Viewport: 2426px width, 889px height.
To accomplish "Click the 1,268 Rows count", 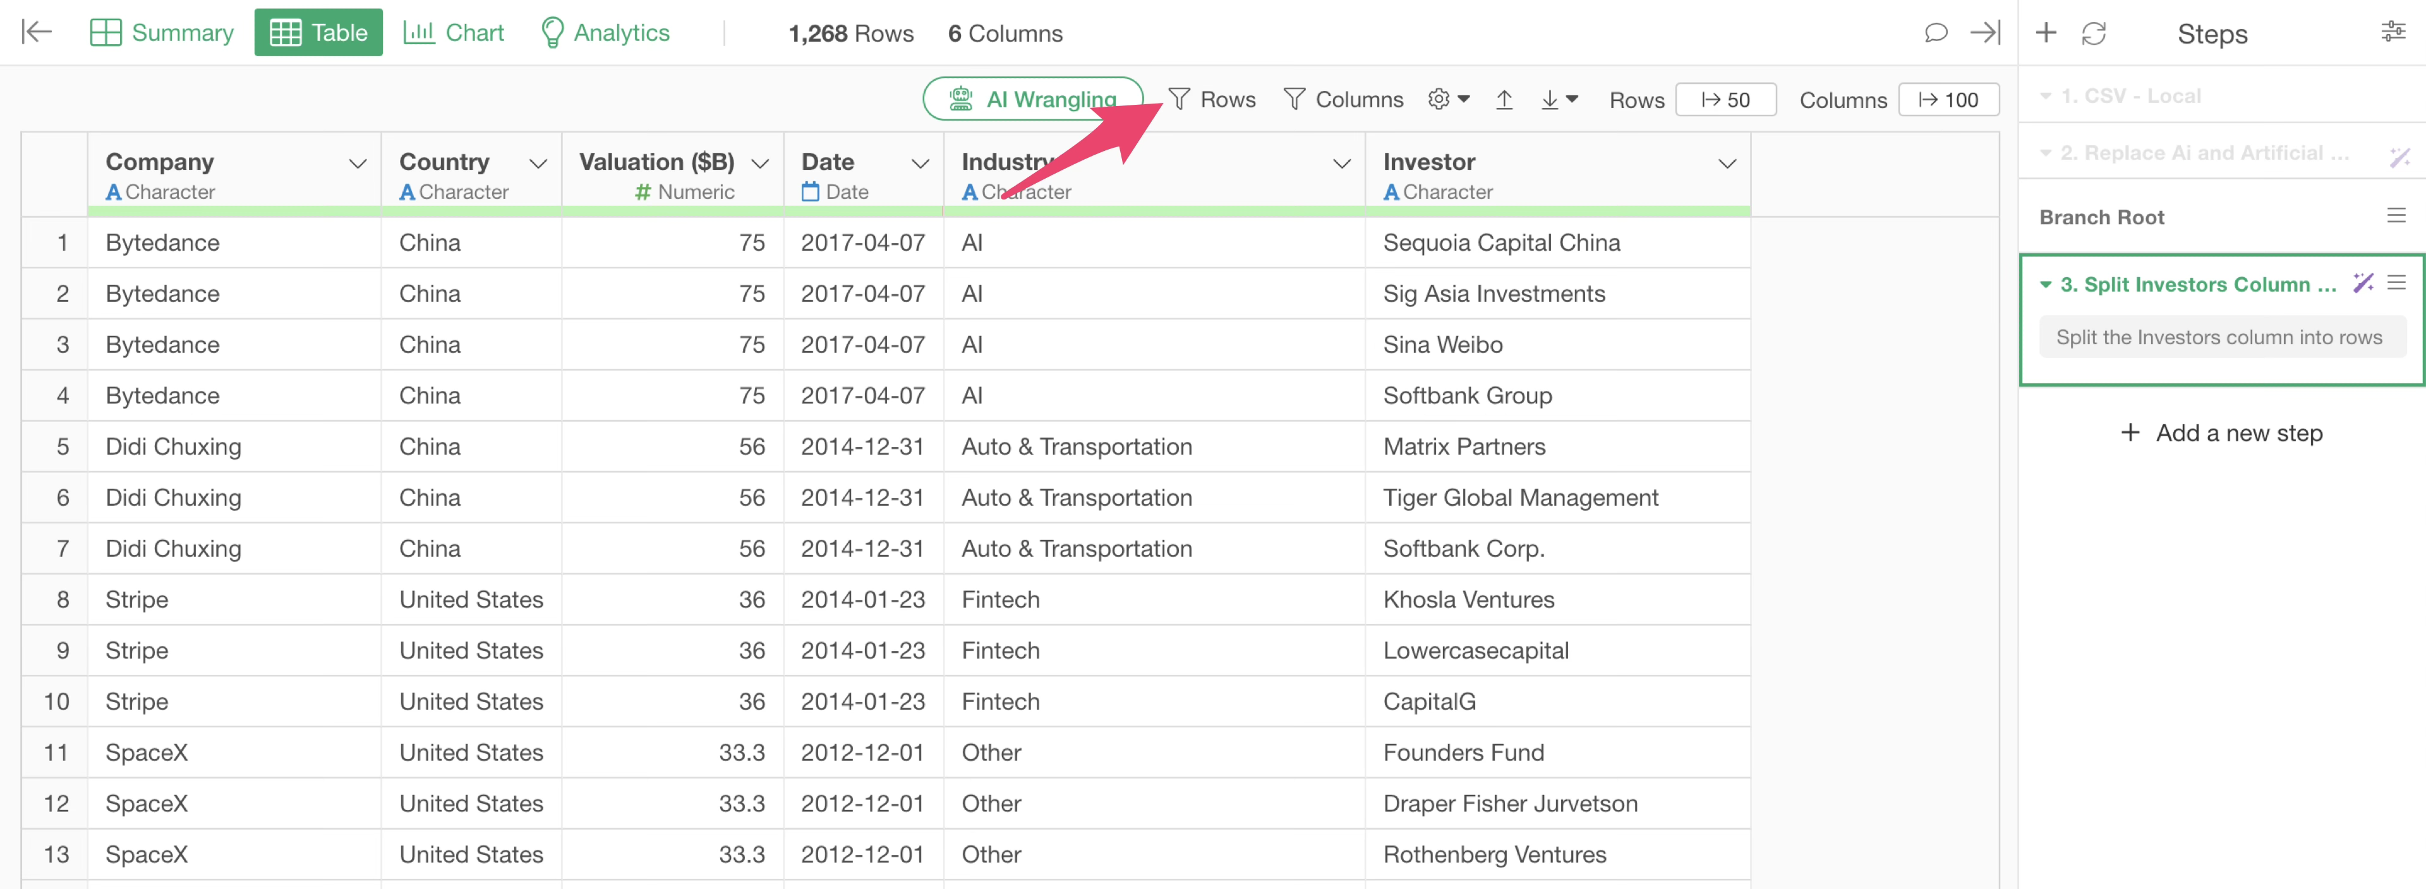I will click(x=850, y=33).
